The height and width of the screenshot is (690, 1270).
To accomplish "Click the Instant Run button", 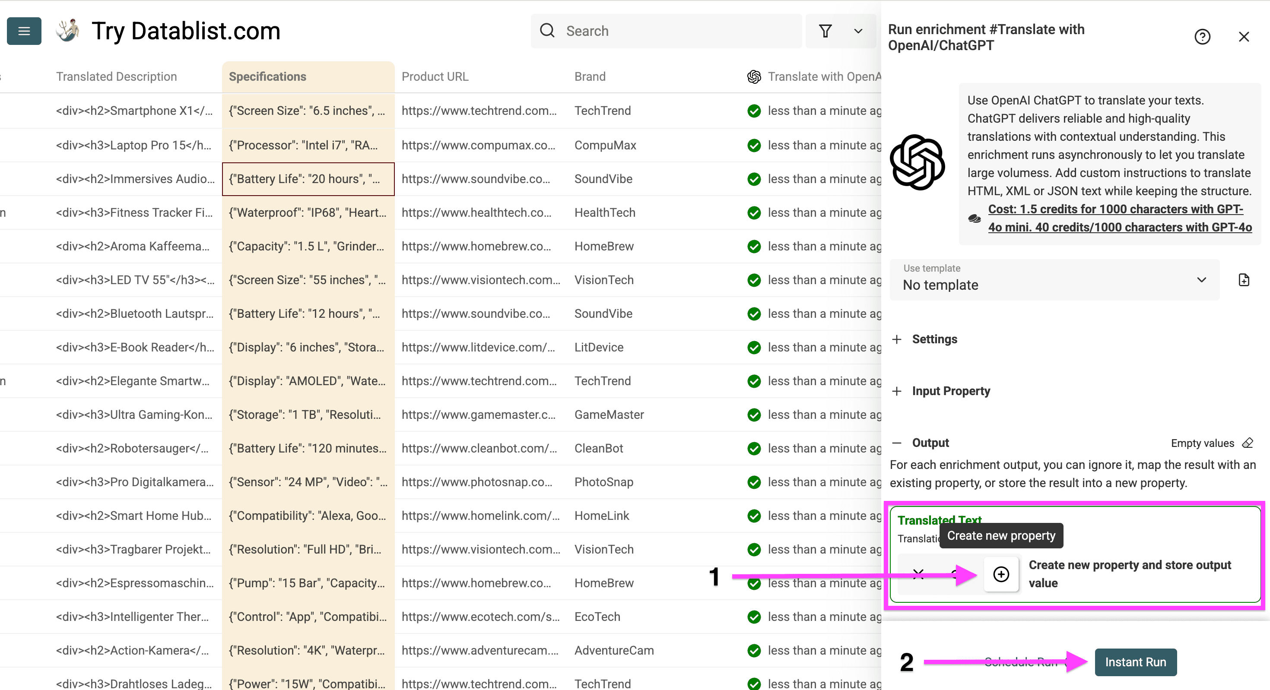I will tap(1135, 662).
